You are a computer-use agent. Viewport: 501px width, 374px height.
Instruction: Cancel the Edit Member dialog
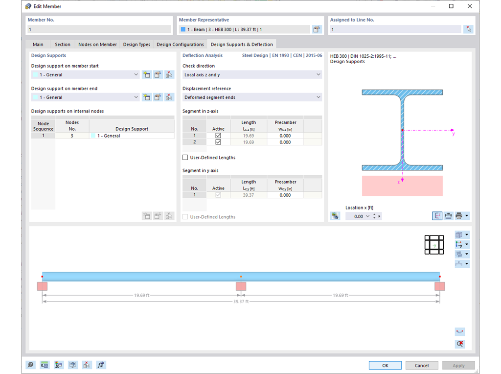(421, 365)
